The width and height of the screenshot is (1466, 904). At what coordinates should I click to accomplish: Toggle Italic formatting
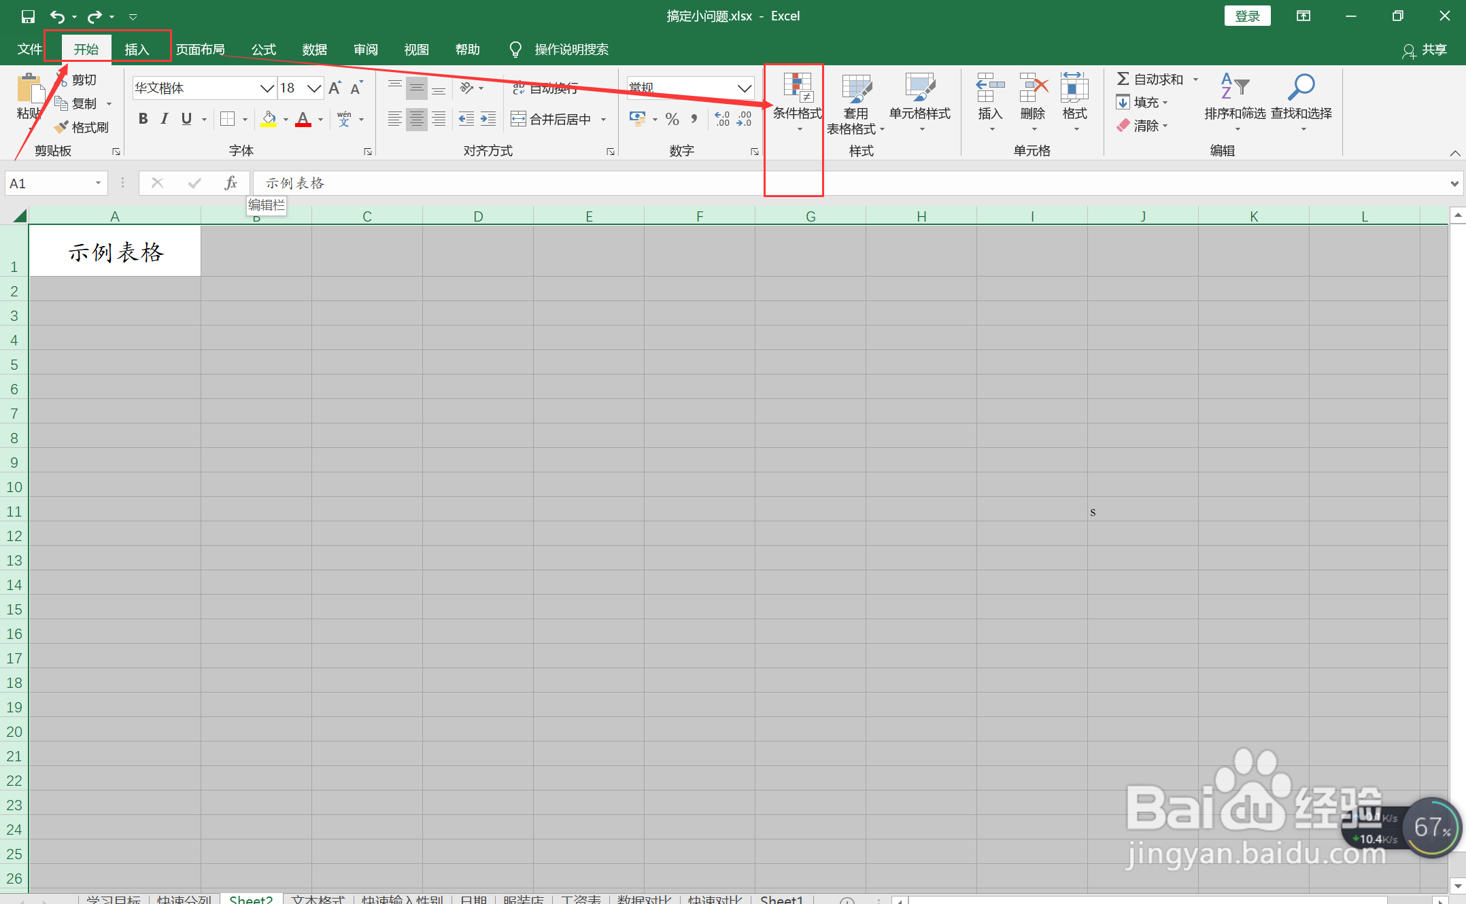[164, 120]
